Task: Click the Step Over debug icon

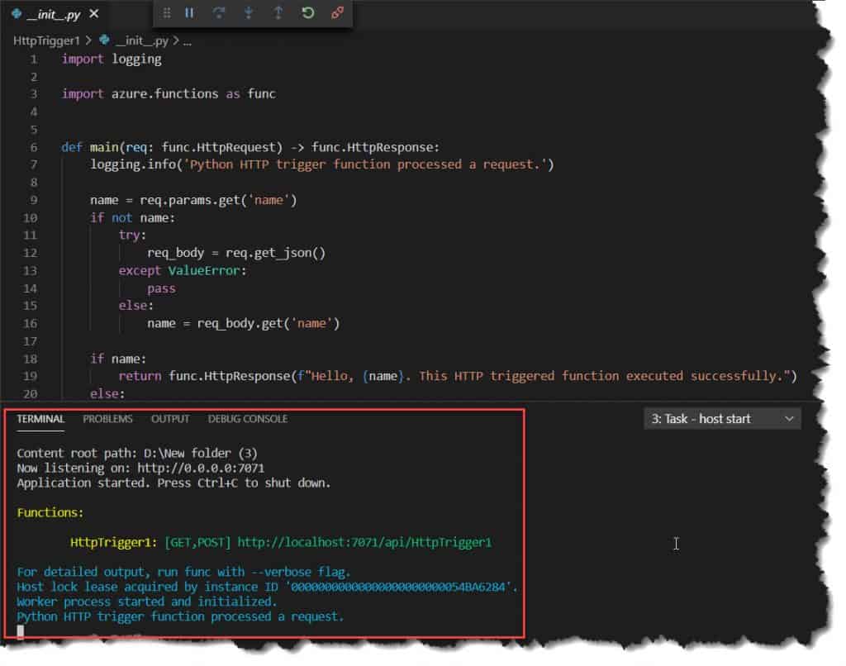Action: [220, 13]
